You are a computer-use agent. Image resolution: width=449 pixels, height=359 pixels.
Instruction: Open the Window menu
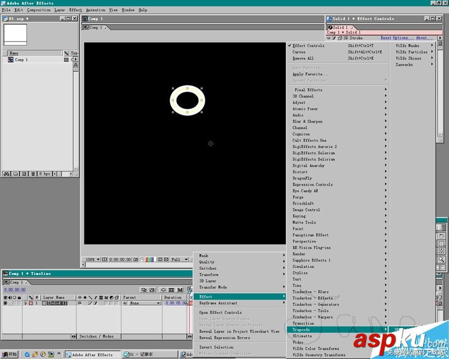coord(128,10)
